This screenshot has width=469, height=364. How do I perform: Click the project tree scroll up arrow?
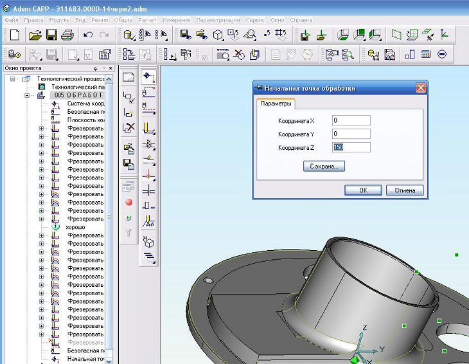tap(109, 79)
